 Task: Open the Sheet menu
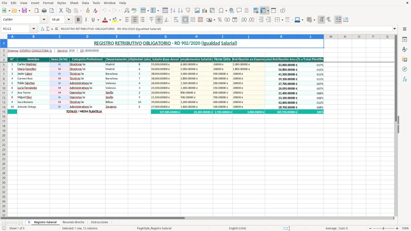tap(74, 3)
